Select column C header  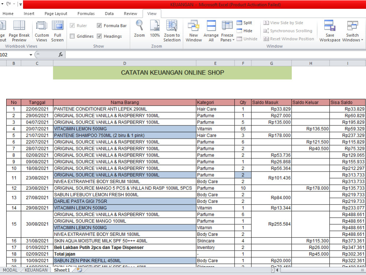37,63
